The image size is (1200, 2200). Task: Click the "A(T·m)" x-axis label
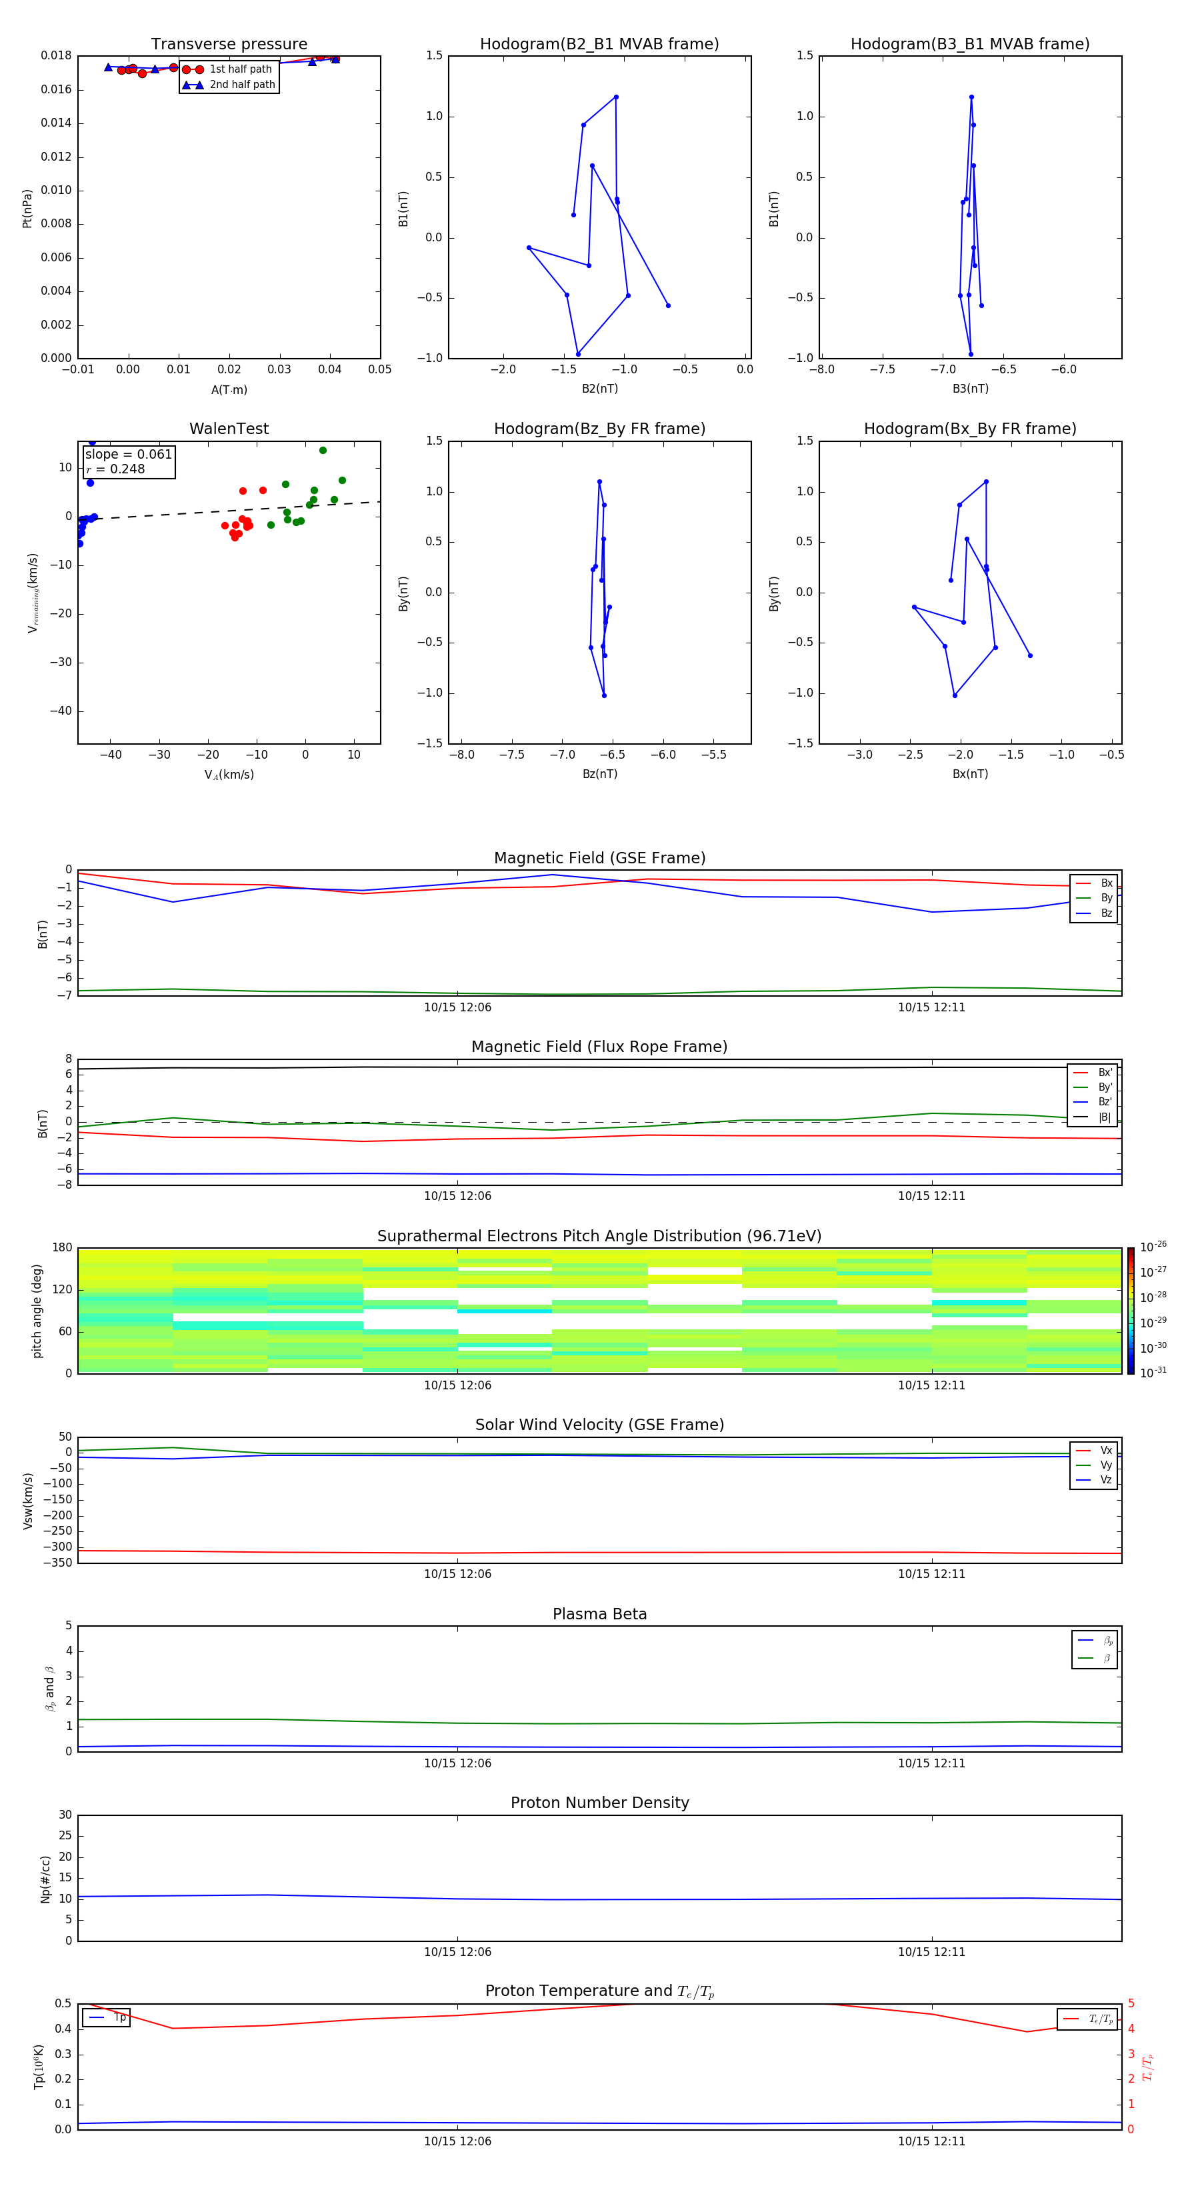coord(229,390)
